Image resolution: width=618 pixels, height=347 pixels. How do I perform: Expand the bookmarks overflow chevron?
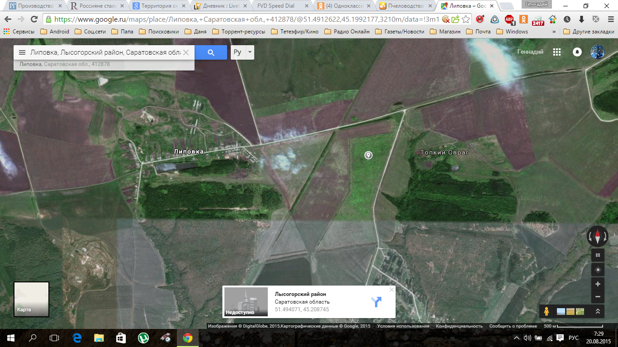tap(554, 32)
